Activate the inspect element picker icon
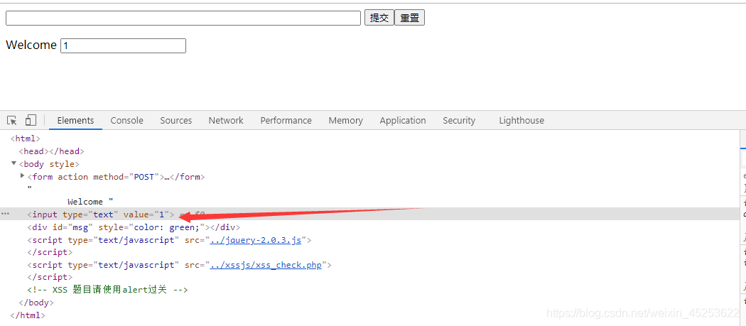Image resolution: width=746 pixels, height=326 pixels. coord(12,121)
